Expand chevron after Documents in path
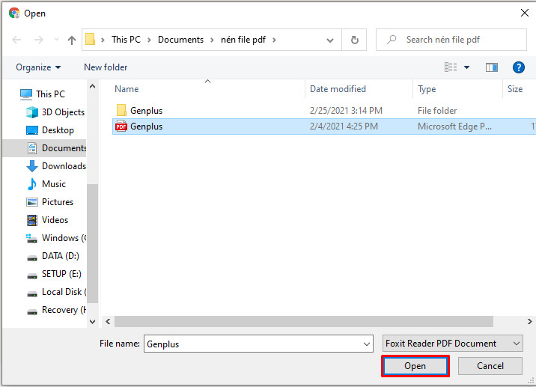 pyautogui.click(x=213, y=40)
